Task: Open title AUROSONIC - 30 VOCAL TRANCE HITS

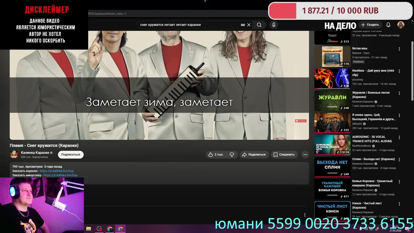Action: coord(372,139)
